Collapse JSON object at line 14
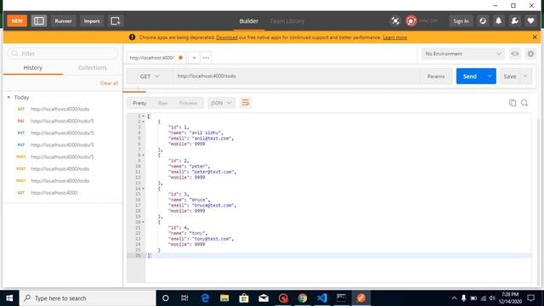 tap(143, 189)
